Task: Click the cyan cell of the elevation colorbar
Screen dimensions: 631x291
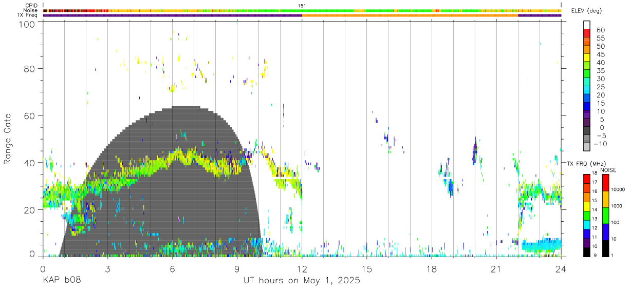Action: (x=587, y=90)
